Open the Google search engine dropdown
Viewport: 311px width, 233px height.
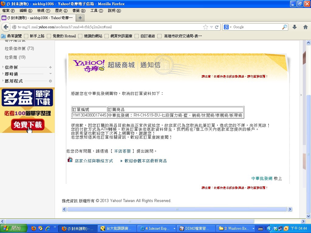(231, 27)
